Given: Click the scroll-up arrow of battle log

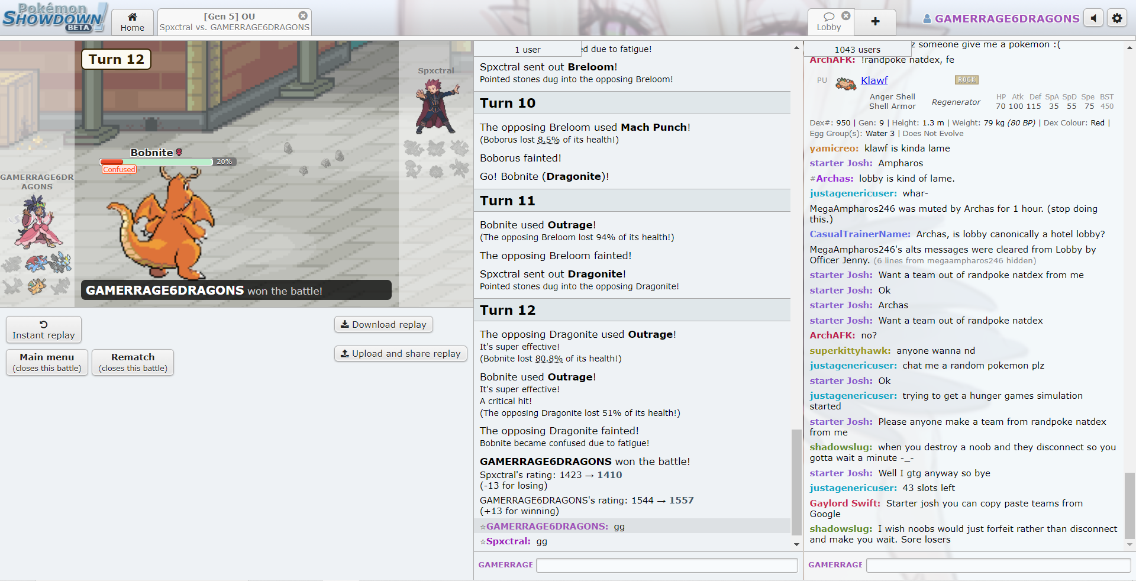Looking at the screenshot, I should (796, 47).
